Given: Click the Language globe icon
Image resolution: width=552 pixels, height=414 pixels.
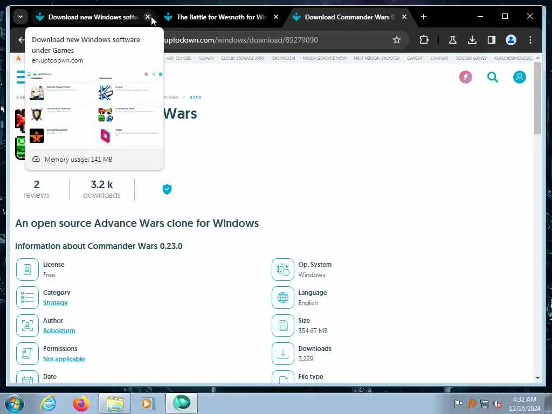Looking at the screenshot, I should coord(282,298).
